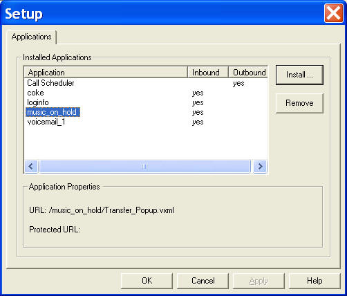
Task: Cancel the Setup dialog
Action: (203, 281)
